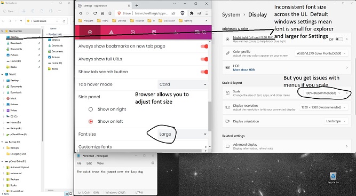
Task: Go up one level with File Explorer's up arrow
Action: coord(21,21)
